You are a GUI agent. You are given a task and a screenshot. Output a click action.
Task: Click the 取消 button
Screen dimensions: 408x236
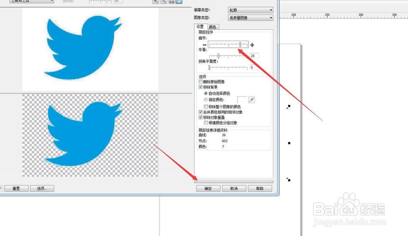234,188
